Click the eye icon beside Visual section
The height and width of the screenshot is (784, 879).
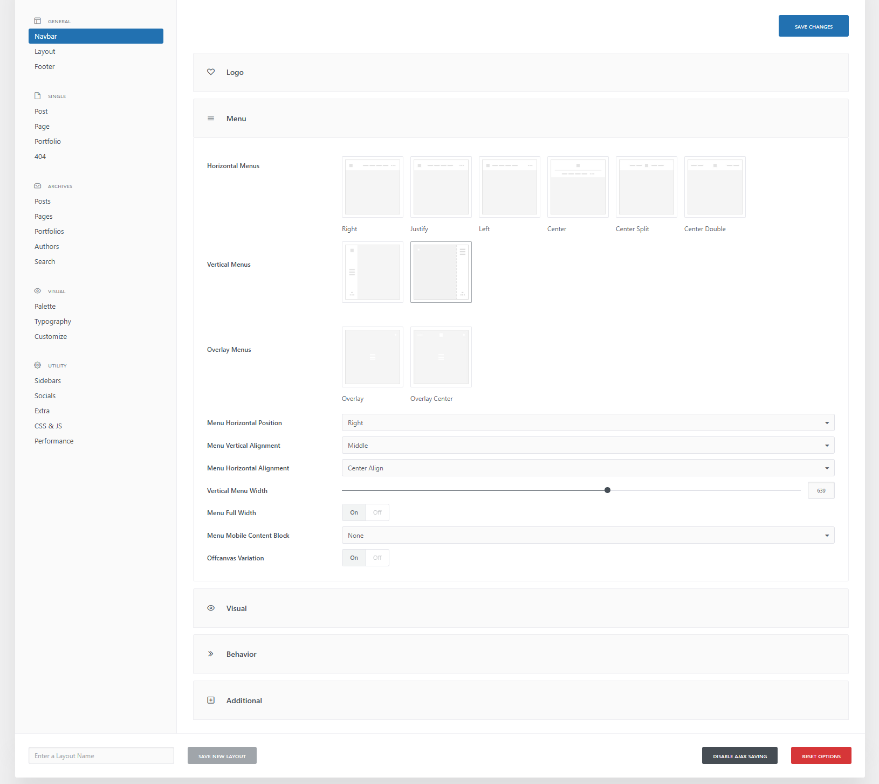point(211,608)
